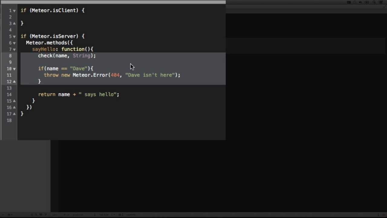
Task: Click line number 4 in the gutter
Action: (10, 30)
